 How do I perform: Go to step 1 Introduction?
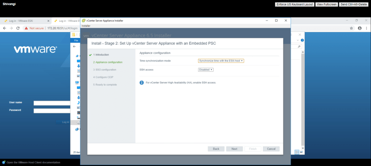click(x=101, y=55)
